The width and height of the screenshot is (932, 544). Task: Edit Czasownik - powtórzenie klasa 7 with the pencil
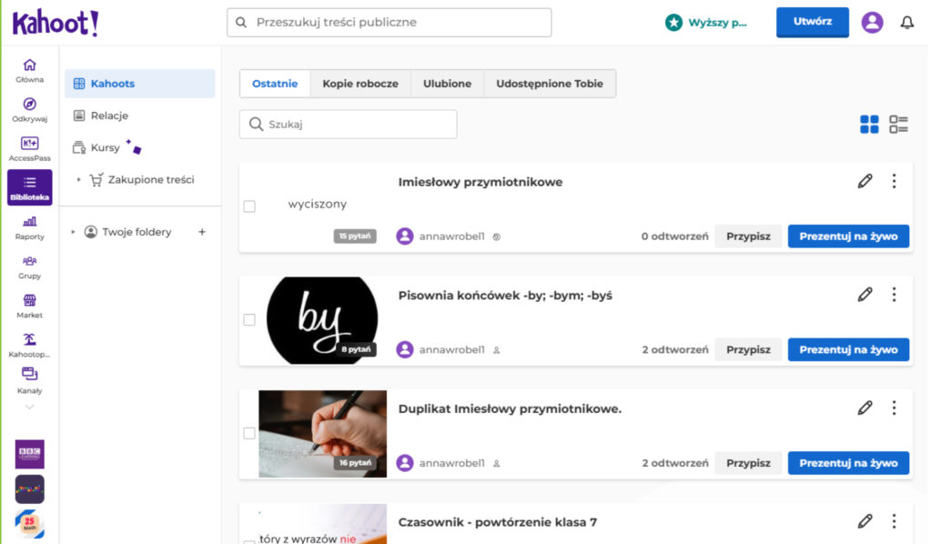click(x=865, y=521)
